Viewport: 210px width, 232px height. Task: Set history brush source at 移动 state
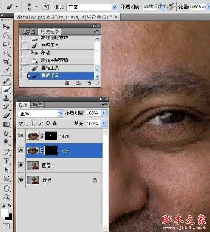tap(24, 53)
